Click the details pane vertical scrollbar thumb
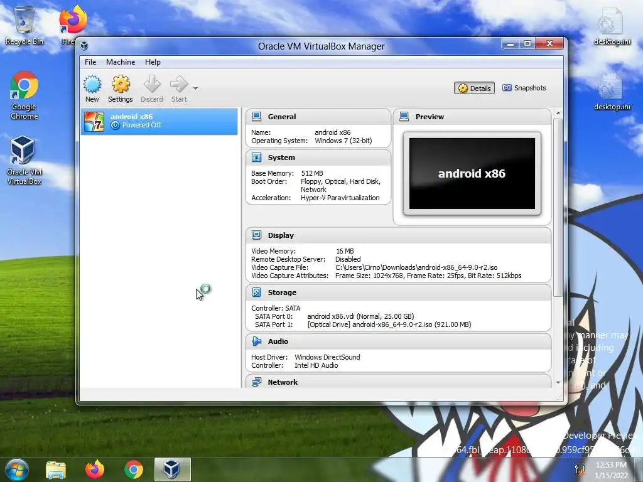 tap(558, 207)
